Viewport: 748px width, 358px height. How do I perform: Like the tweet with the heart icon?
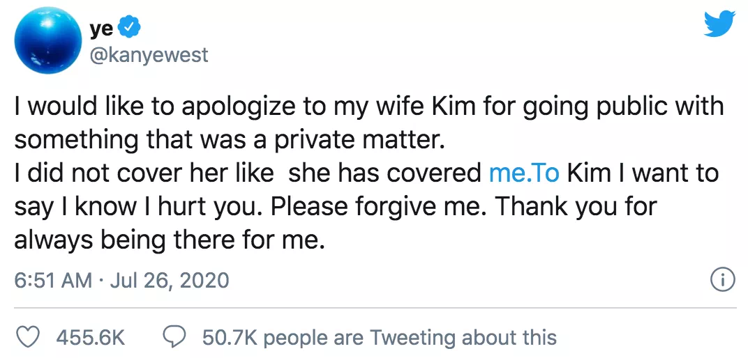coord(28,337)
